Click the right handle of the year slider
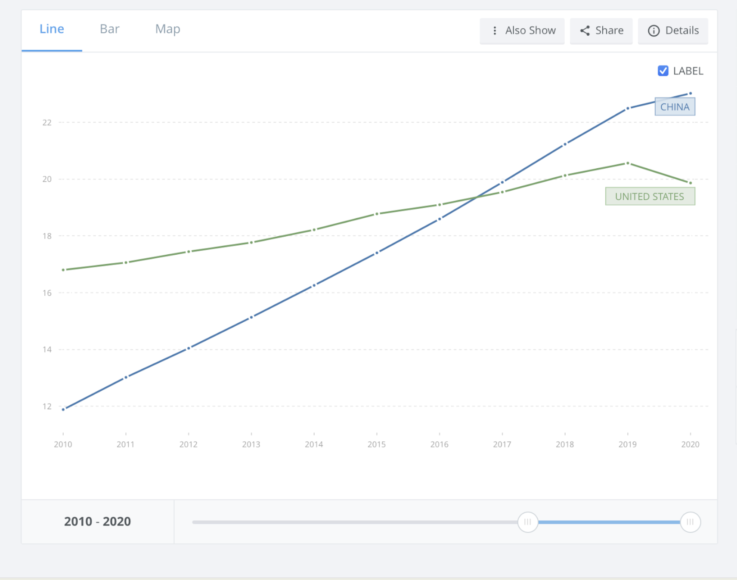Viewport: 737px width, 580px height. click(690, 522)
